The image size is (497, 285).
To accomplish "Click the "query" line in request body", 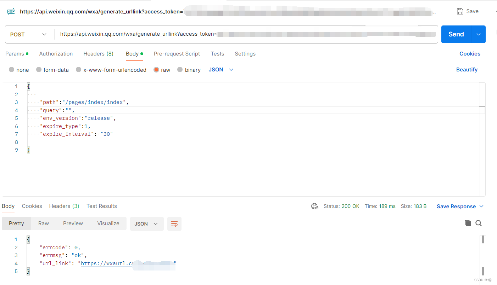I will click(57, 110).
